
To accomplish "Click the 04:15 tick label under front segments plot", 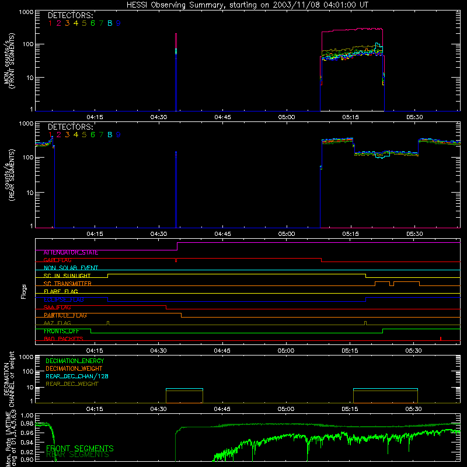I will click(95, 117).
